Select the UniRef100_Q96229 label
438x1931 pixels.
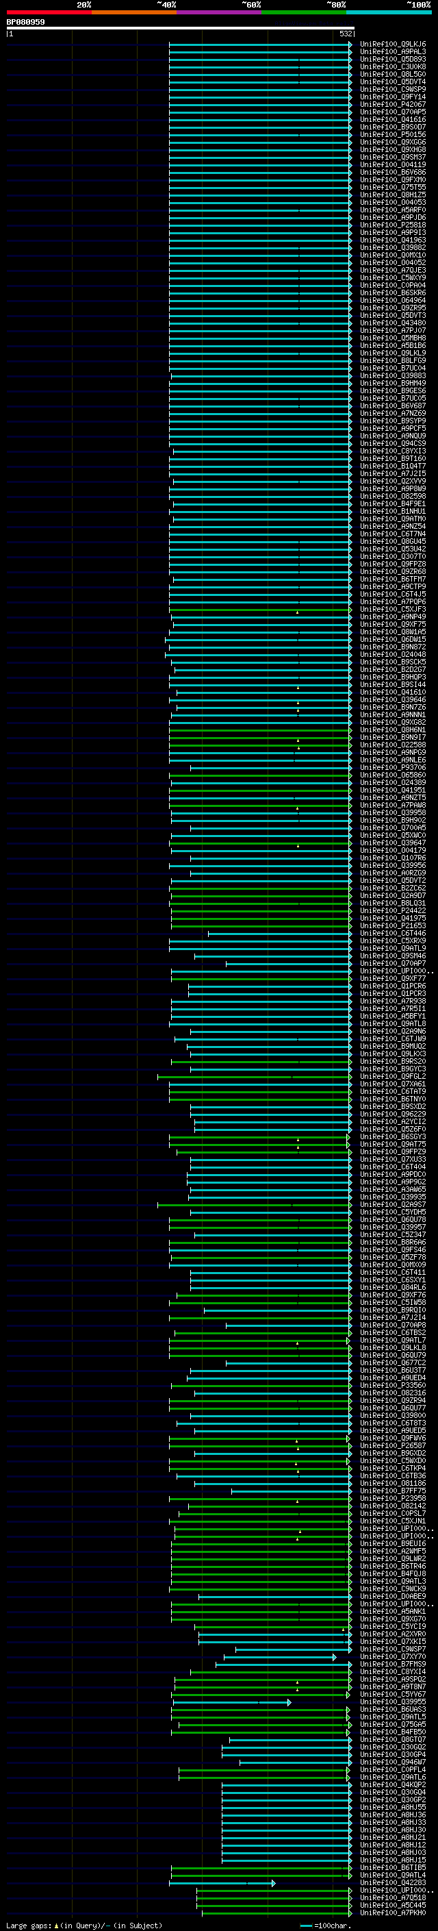point(393,1114)
